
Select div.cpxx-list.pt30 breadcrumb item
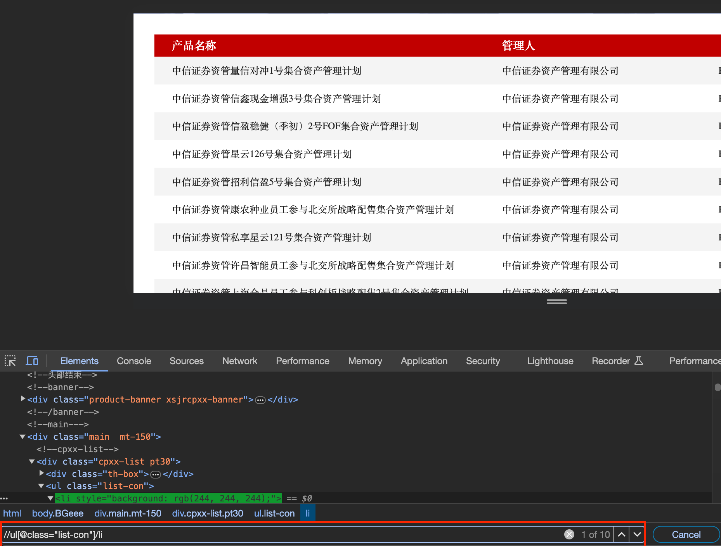click(208, 513)
